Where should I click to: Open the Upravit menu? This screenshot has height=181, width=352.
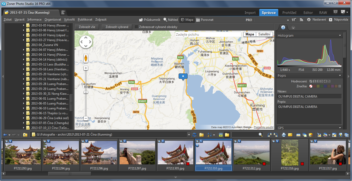20,20
